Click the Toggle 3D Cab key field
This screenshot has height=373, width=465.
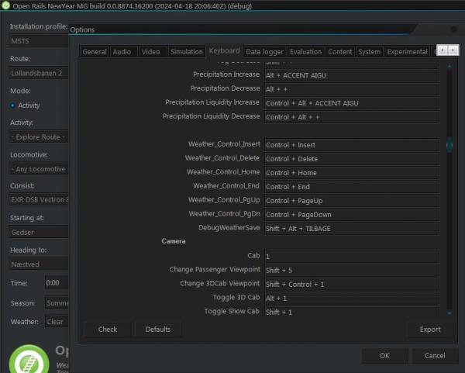pyautogui.click(x=352, y=299)
